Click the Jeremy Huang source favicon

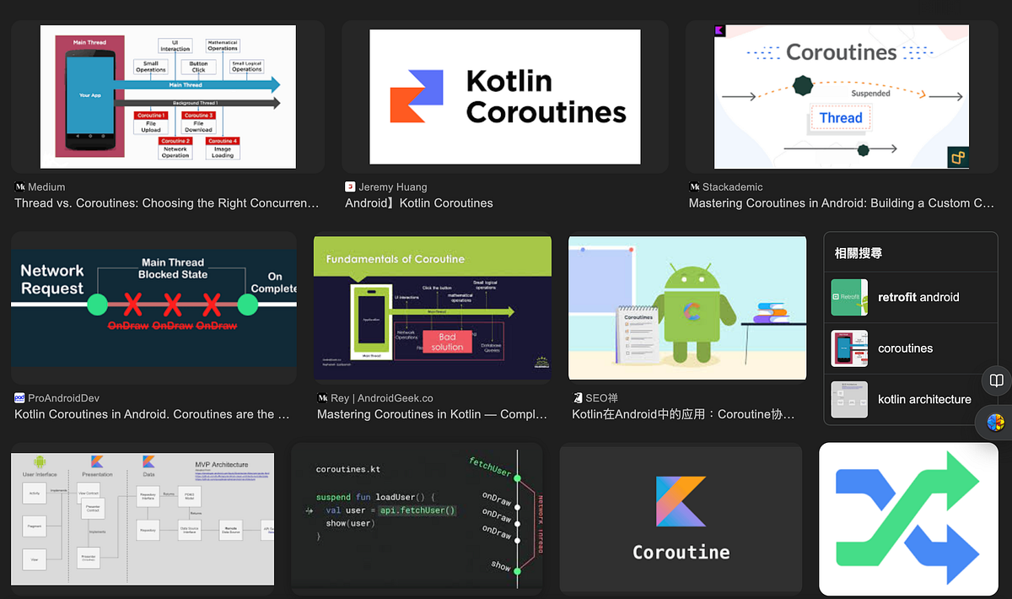click(348, 186)
